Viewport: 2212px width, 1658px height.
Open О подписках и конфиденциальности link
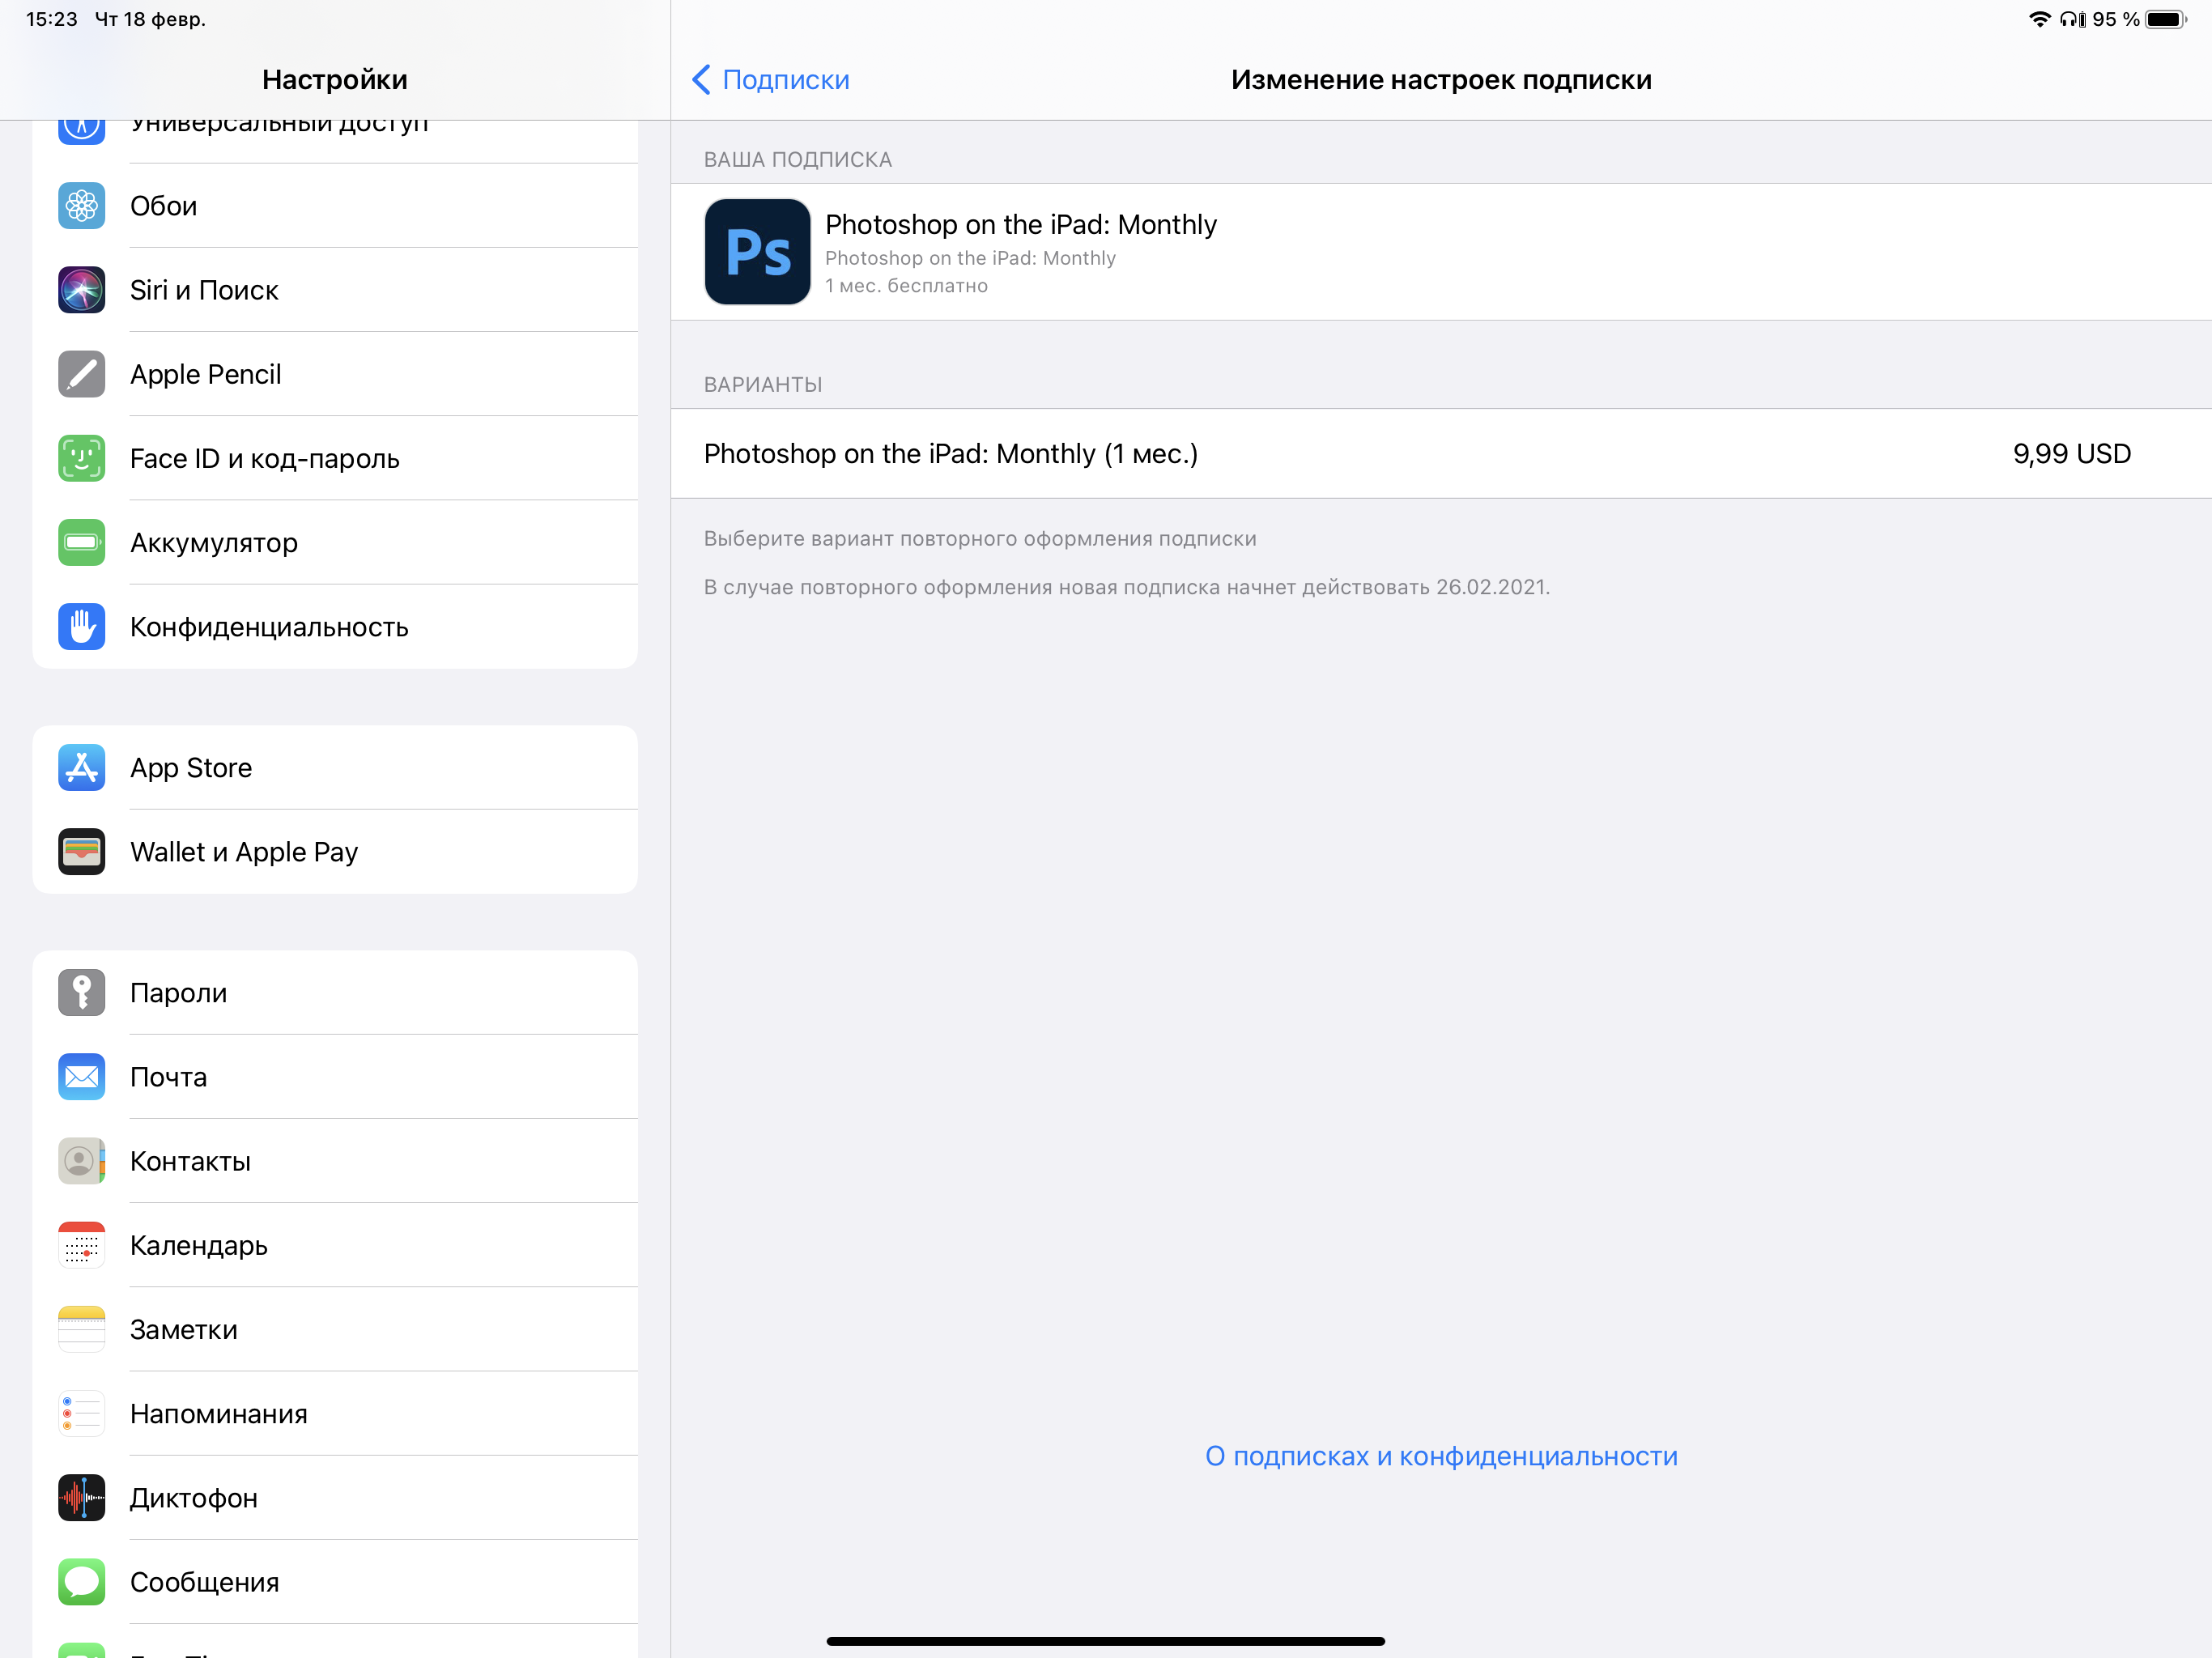click(x=1441, y=1456)
